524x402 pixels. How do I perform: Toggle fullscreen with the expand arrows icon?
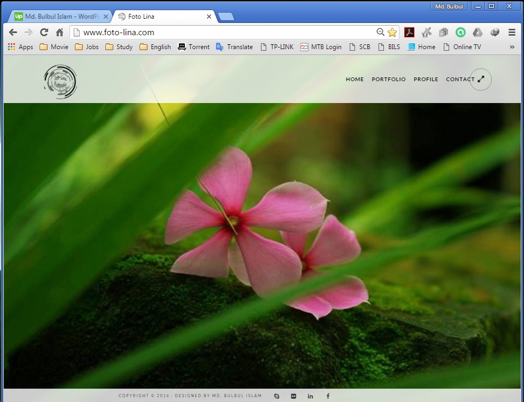tap(481, 79)
